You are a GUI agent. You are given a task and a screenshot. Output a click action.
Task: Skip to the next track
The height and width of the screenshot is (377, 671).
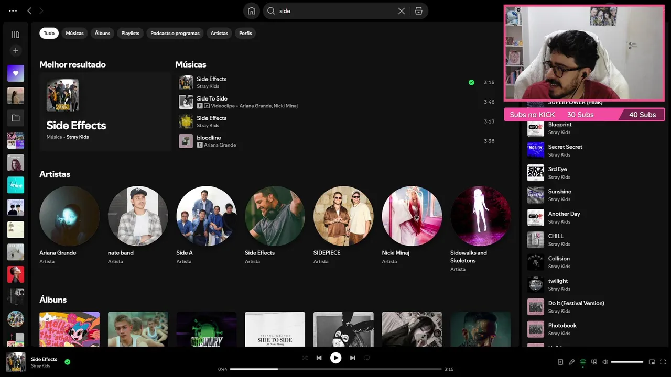(x=352, y=358)
